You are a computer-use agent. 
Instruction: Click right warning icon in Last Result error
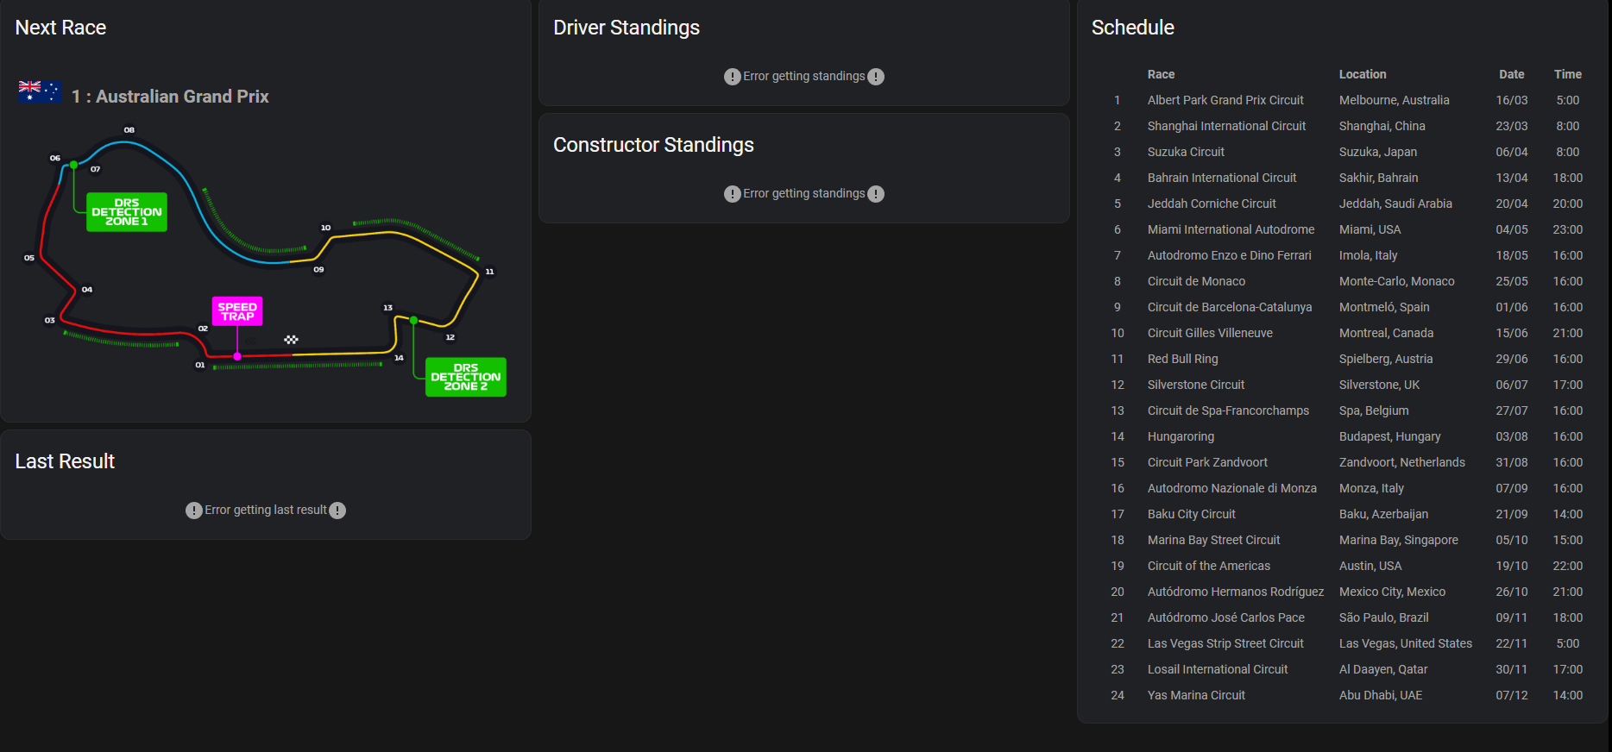337,511
